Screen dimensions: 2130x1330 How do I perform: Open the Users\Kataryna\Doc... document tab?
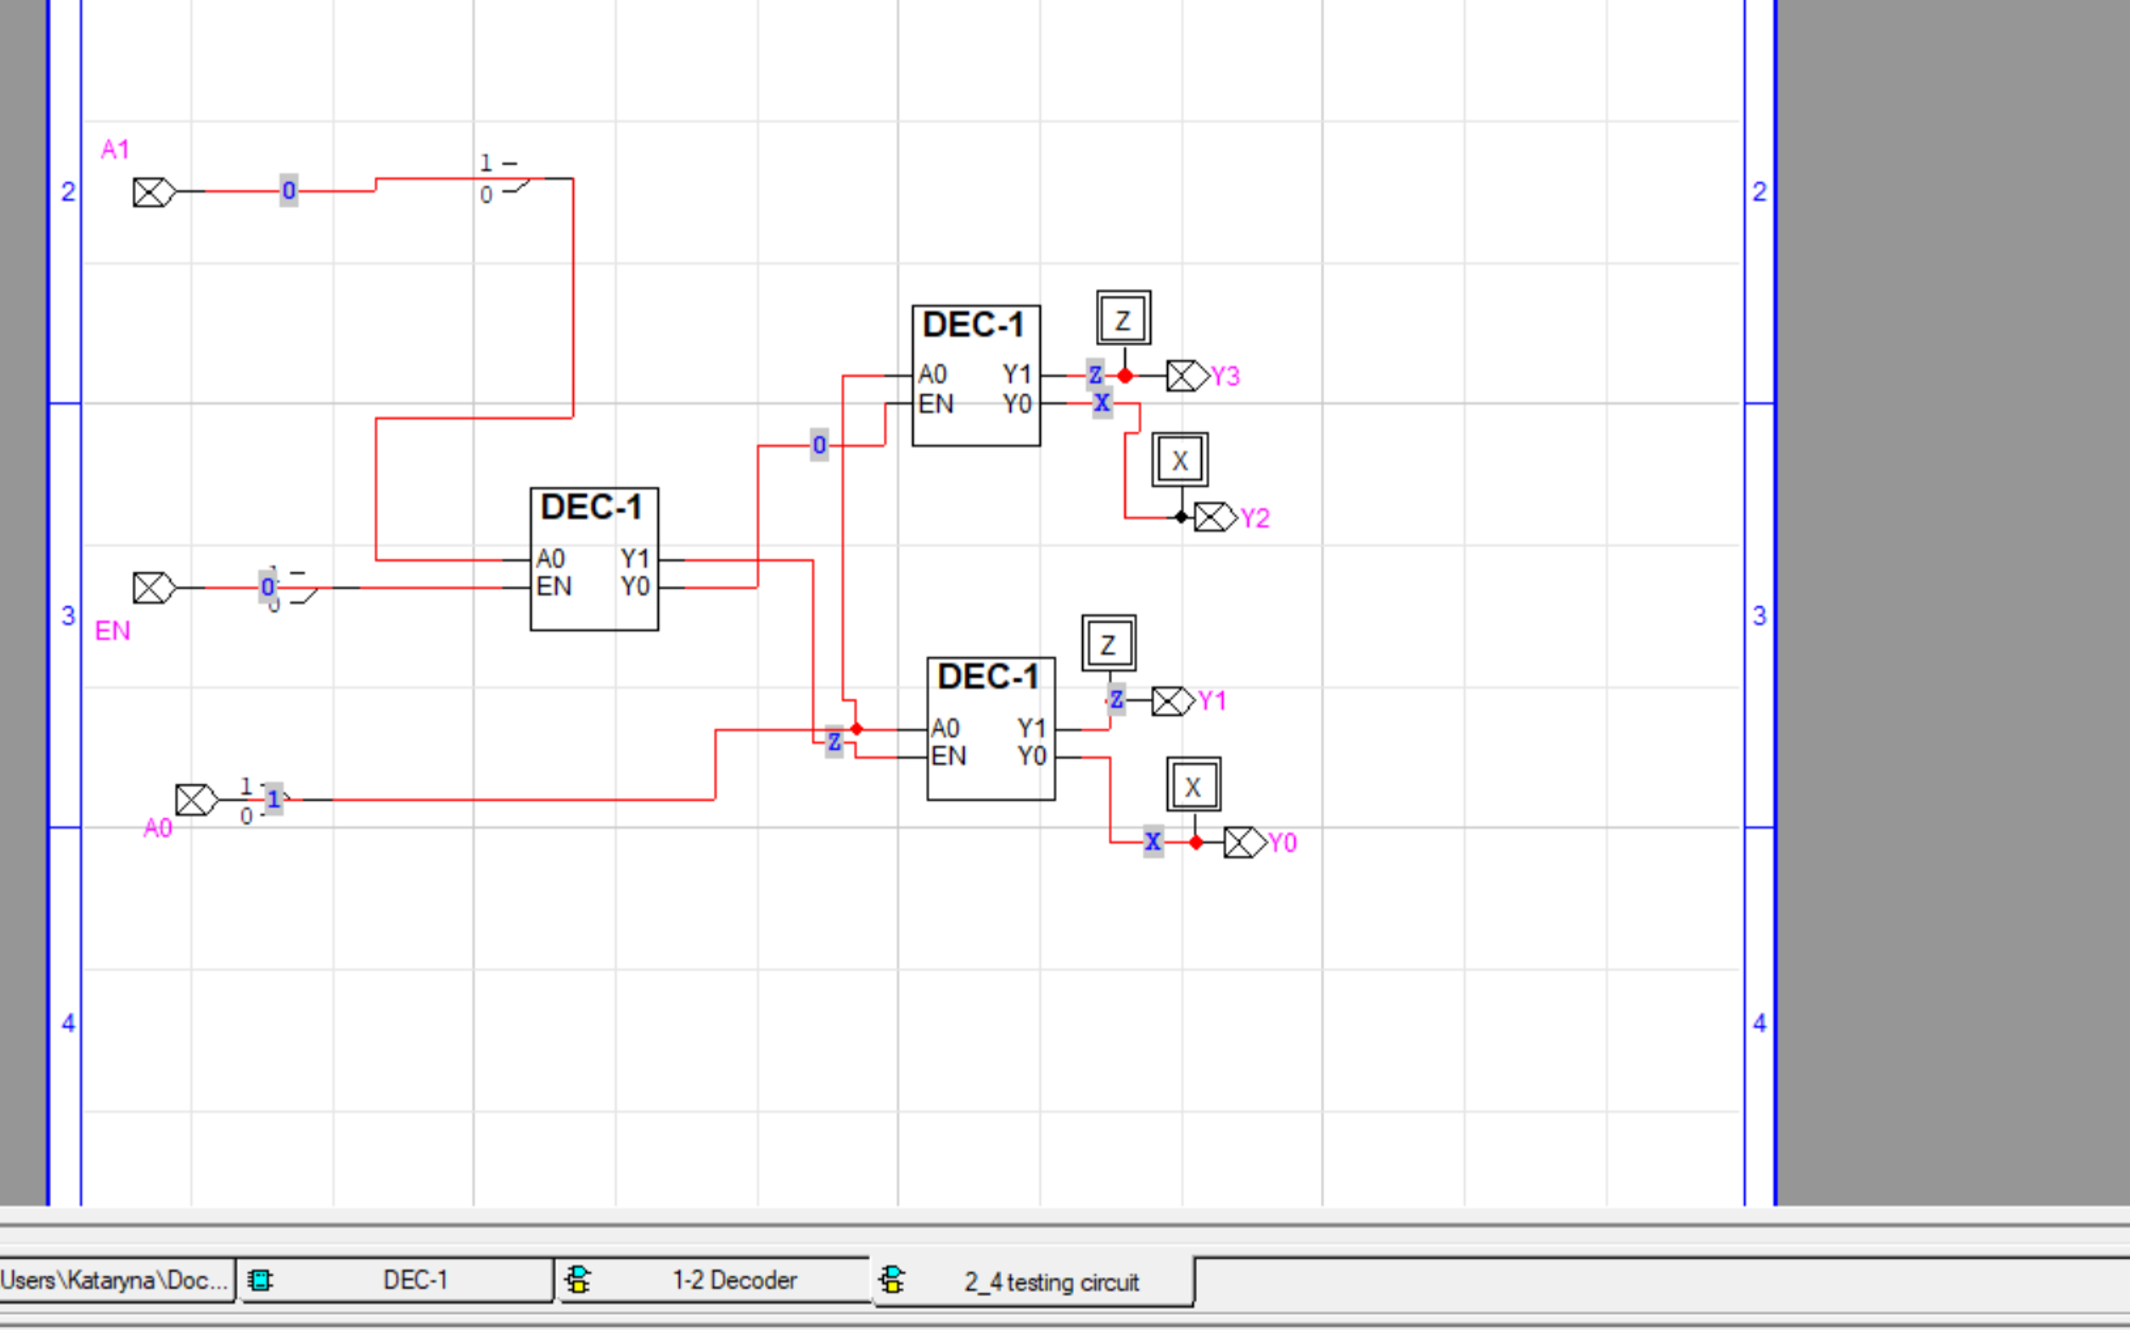[x=115, y=1280]
